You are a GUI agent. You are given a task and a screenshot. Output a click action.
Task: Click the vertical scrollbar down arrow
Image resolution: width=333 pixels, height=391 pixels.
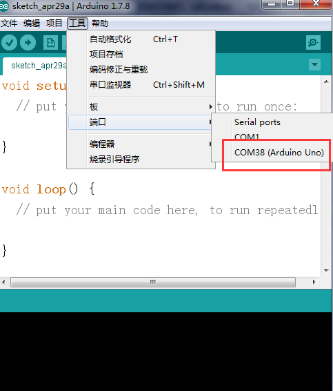(326, 271)
